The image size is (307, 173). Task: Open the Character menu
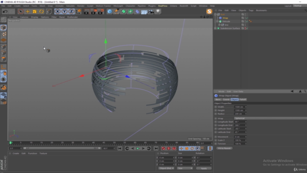click(130, 6)
